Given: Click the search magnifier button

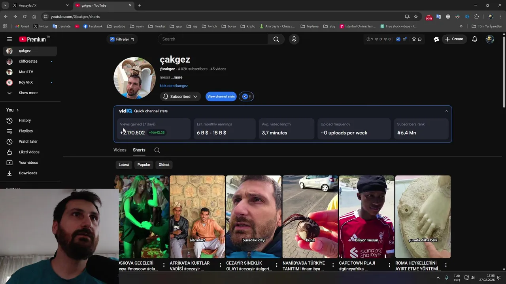Looking at the screenshot, I should [276, 39].
